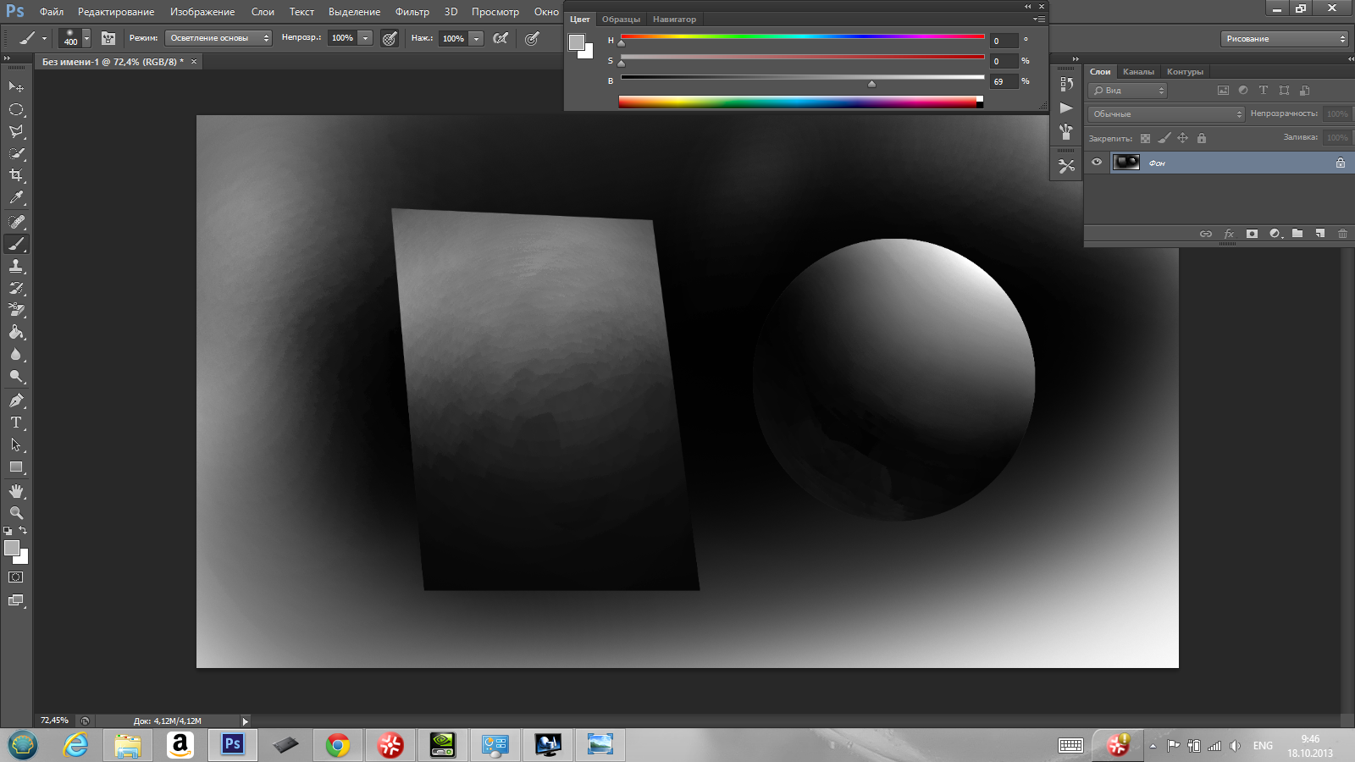Viewport: 1355px width, 762px height.
Task: Reset default foreground and background colors
Action: (x=8, y=531)
